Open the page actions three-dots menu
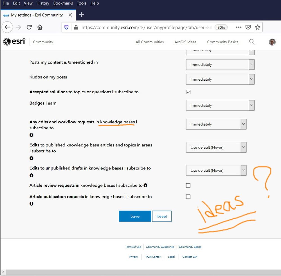 [239, 27]
